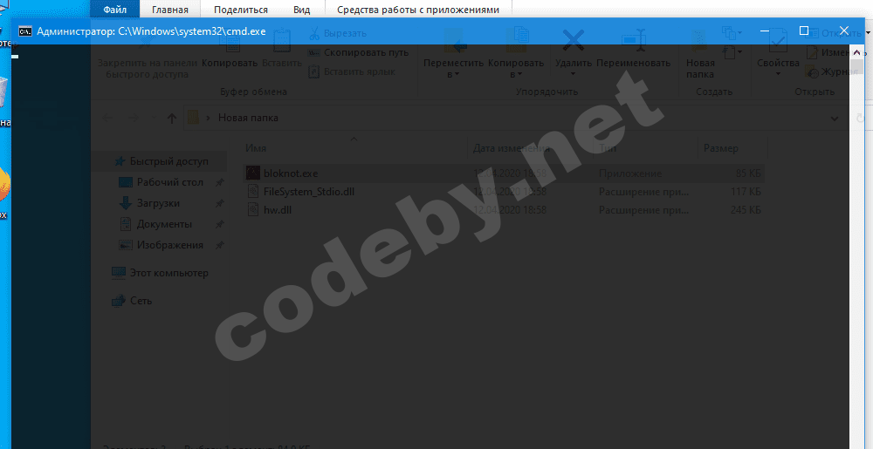Click Вырезать scissors in Explorer ribbon
873x449 pixels.
pyautogui.click(x=337, y=33)
